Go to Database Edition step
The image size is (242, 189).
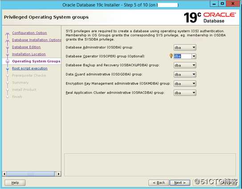(26, 47)
